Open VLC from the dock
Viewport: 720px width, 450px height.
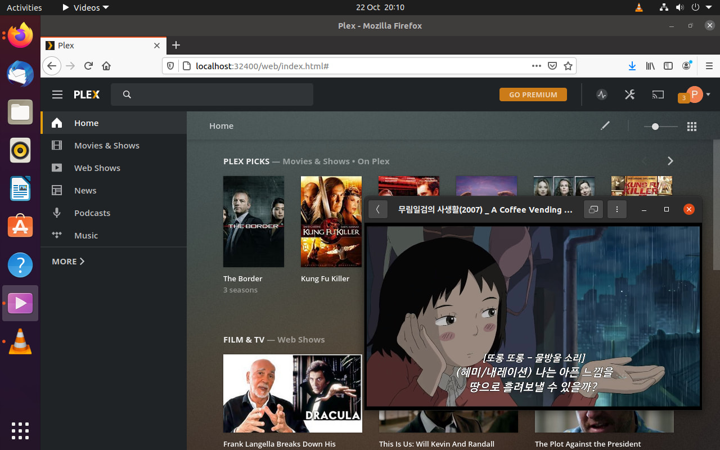point(20,341)
